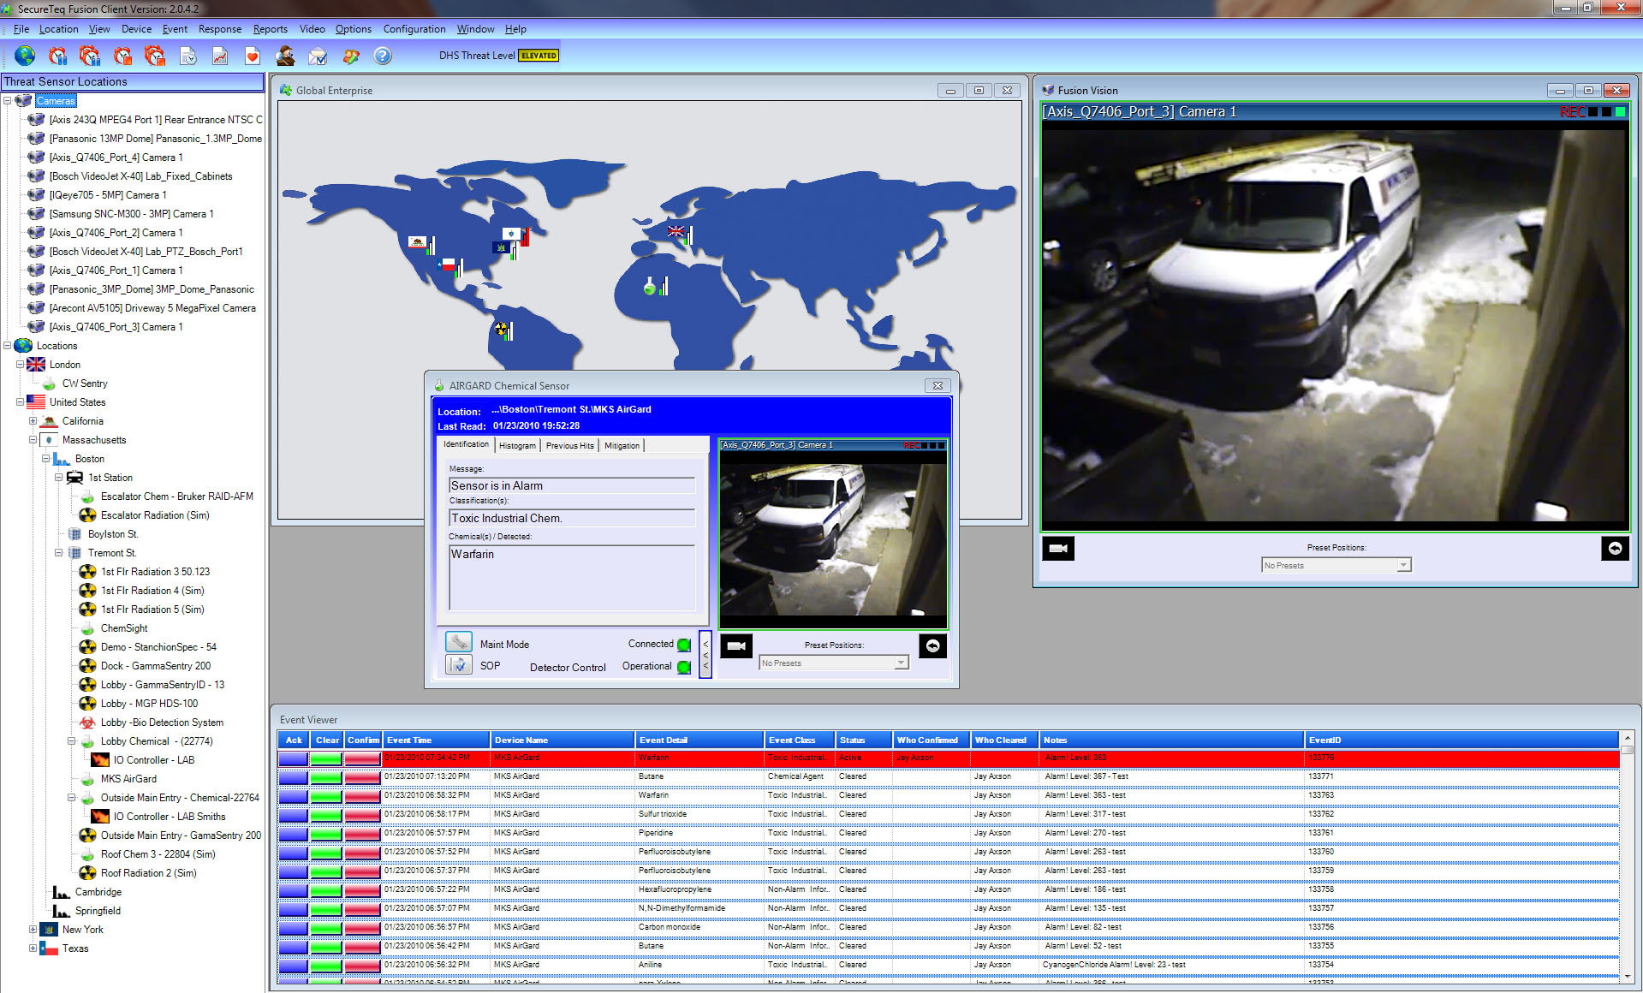Image resolution: width=1643 pixels, height=993 pixels.
Task: Select the green flask marker over Africa
Action: (650, 286)
